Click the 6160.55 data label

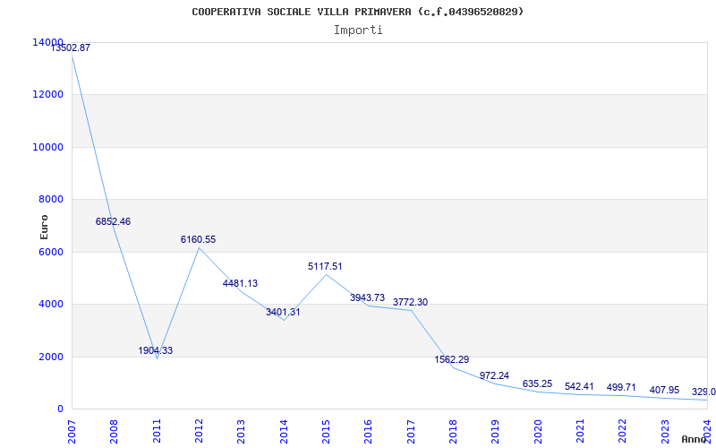[x=198, y=239]
